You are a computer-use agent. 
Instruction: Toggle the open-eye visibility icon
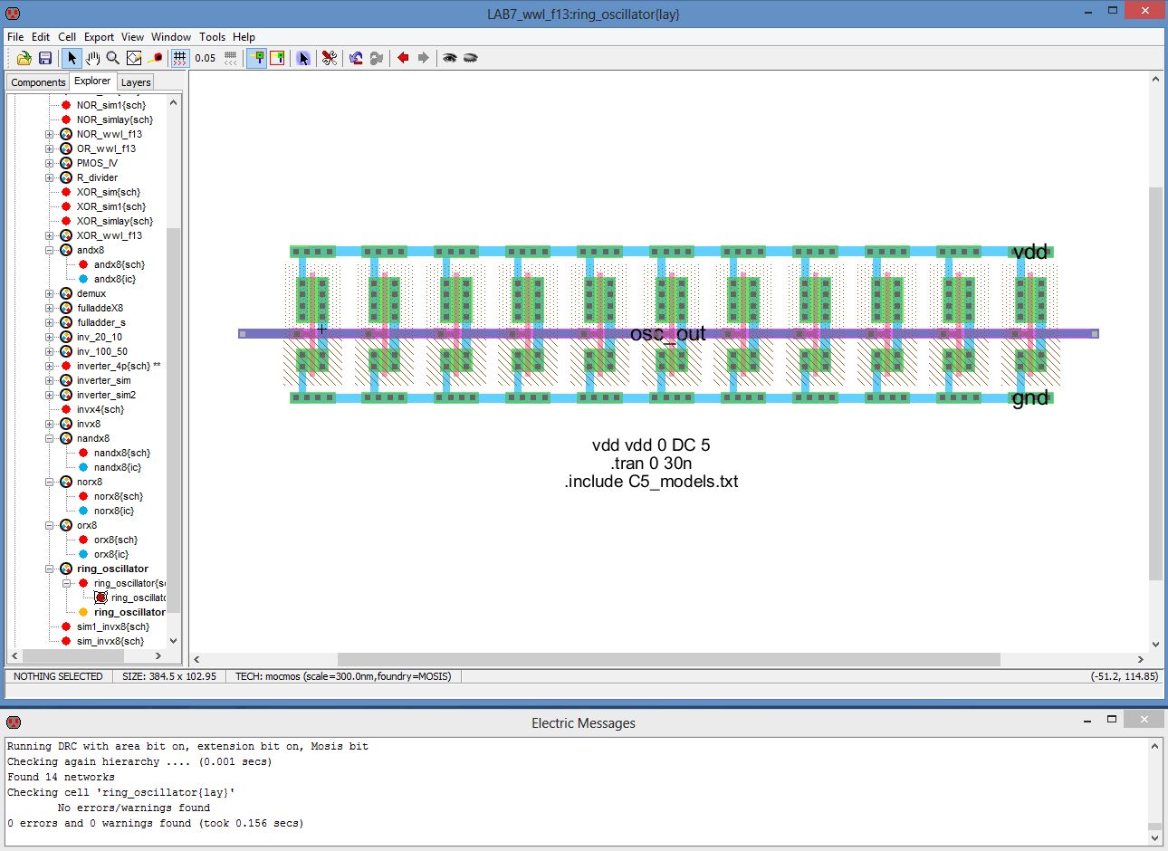tap(449, 58)
